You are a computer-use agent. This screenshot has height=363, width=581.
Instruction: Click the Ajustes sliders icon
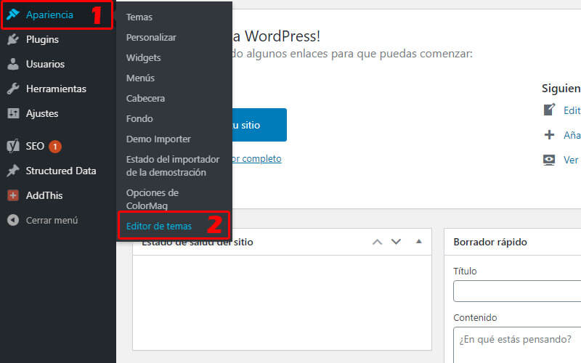tap(13, 113)
